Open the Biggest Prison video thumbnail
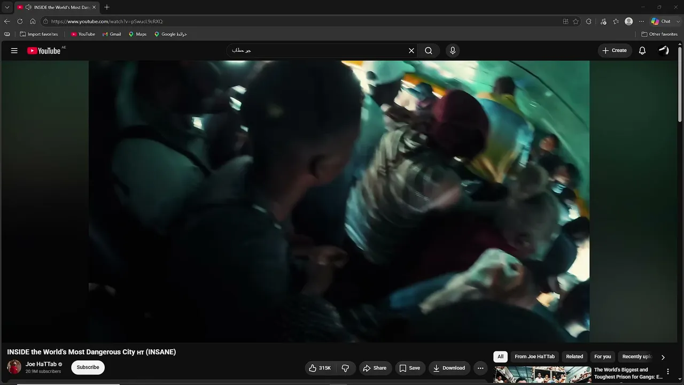This screenshot has width=684, height=385. point(542,375)
